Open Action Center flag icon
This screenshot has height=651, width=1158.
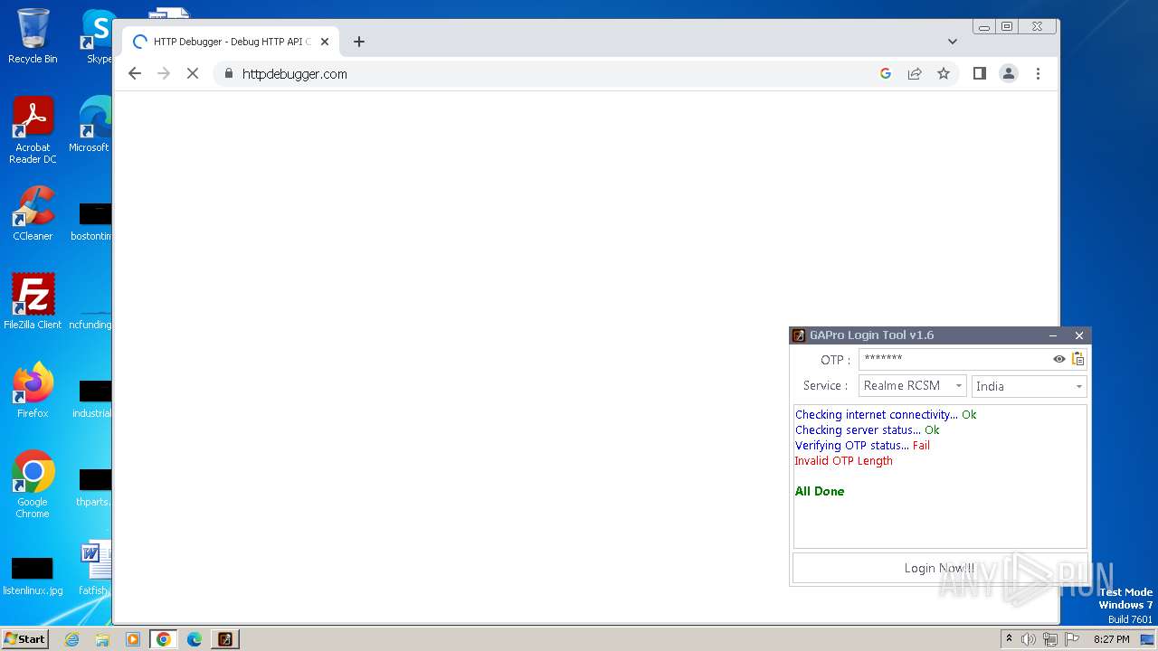(1071, 639)
